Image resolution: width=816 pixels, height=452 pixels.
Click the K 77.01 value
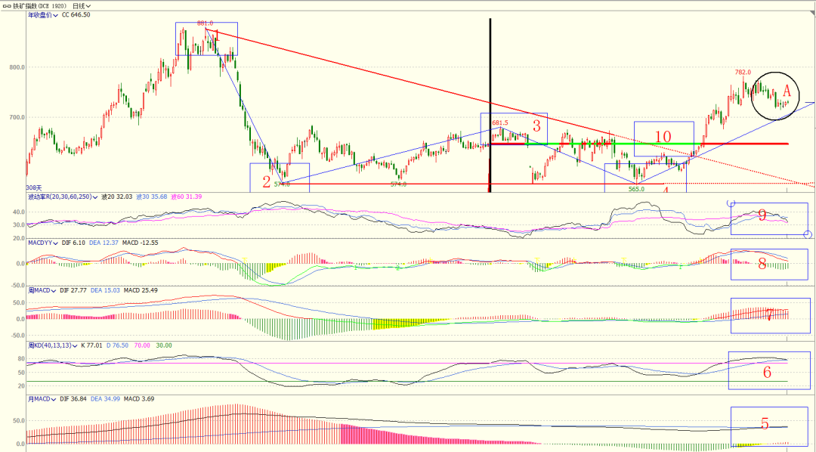[x=93, y=345]
